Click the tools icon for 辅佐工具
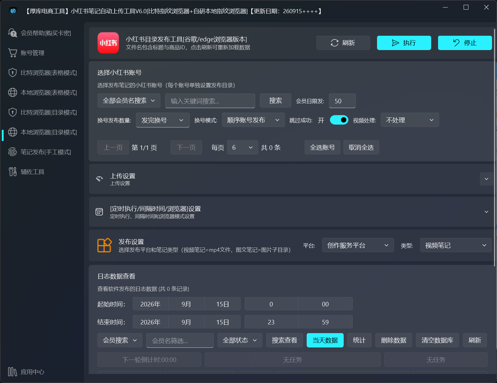Screen dimensions: 497x383 pyautogui.click(x=13, y=172)
